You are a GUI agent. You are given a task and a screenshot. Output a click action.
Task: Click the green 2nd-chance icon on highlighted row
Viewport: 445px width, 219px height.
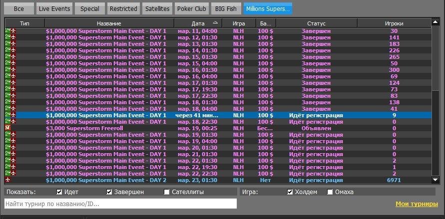pyautogui.click(x=7, y=115)
